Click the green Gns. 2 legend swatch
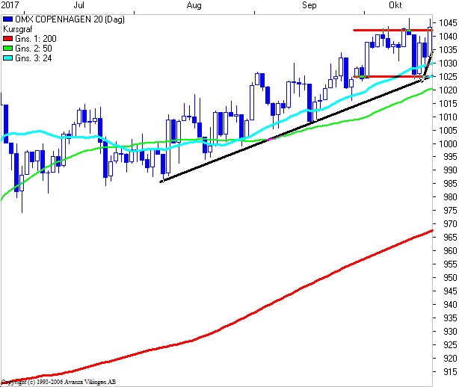 point(8,48)
